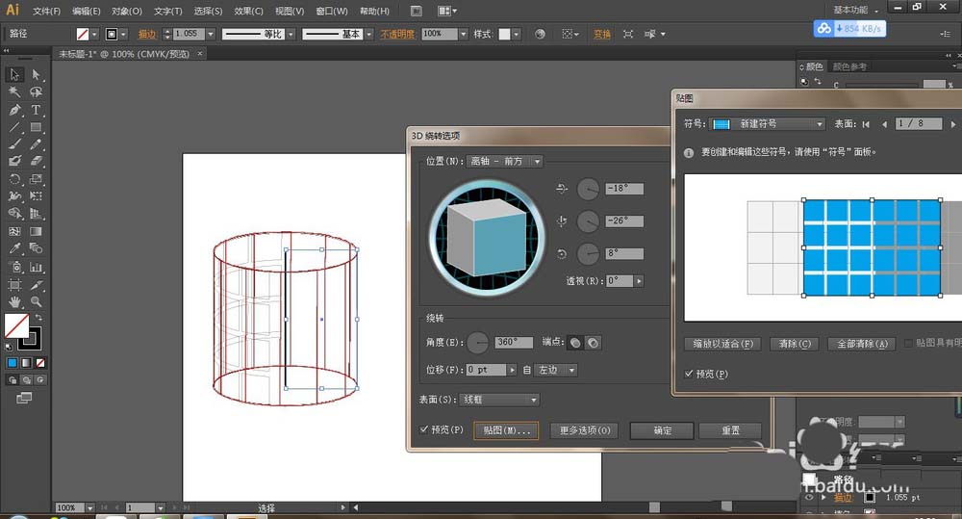Select the Blob Brush tool

(x=14, y=162)
